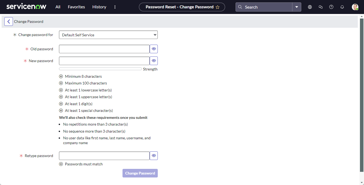Click the ServiceNow logo
364x185 pixels.
tap(26, 7)
